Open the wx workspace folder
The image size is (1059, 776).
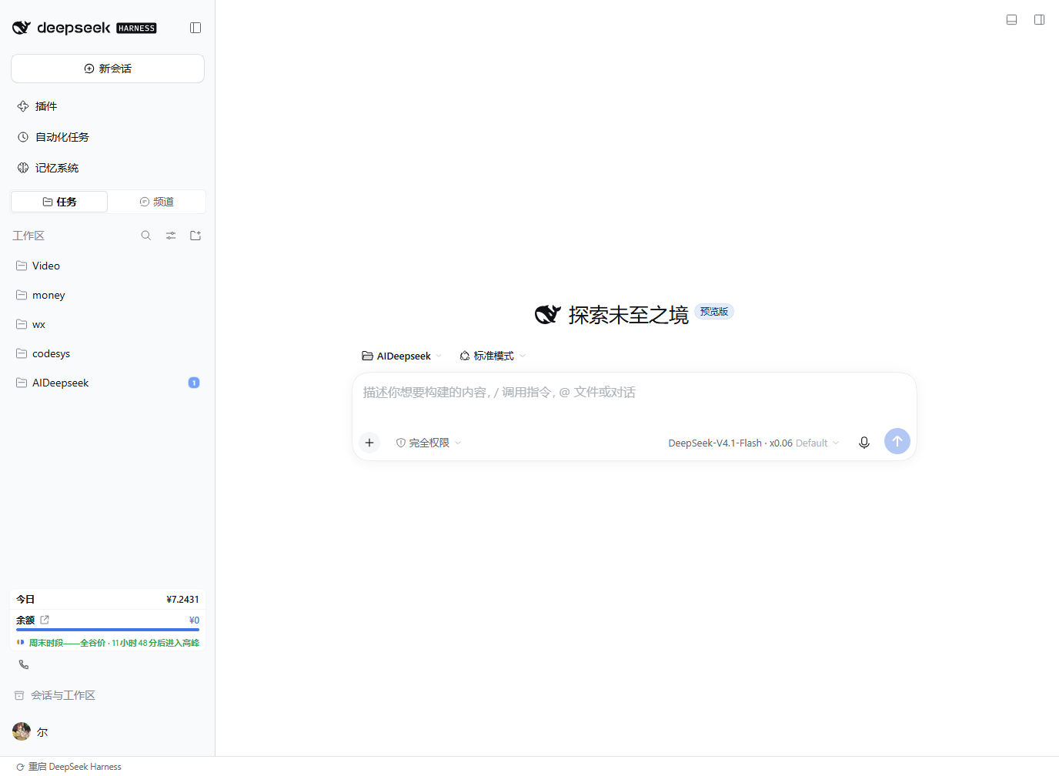pos(108,324)
